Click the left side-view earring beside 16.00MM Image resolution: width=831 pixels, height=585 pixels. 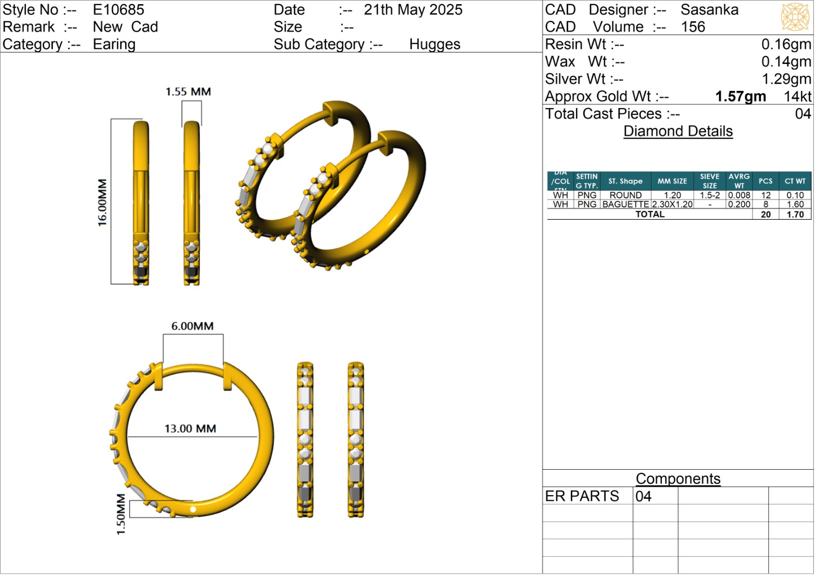[x=141, y=203]
